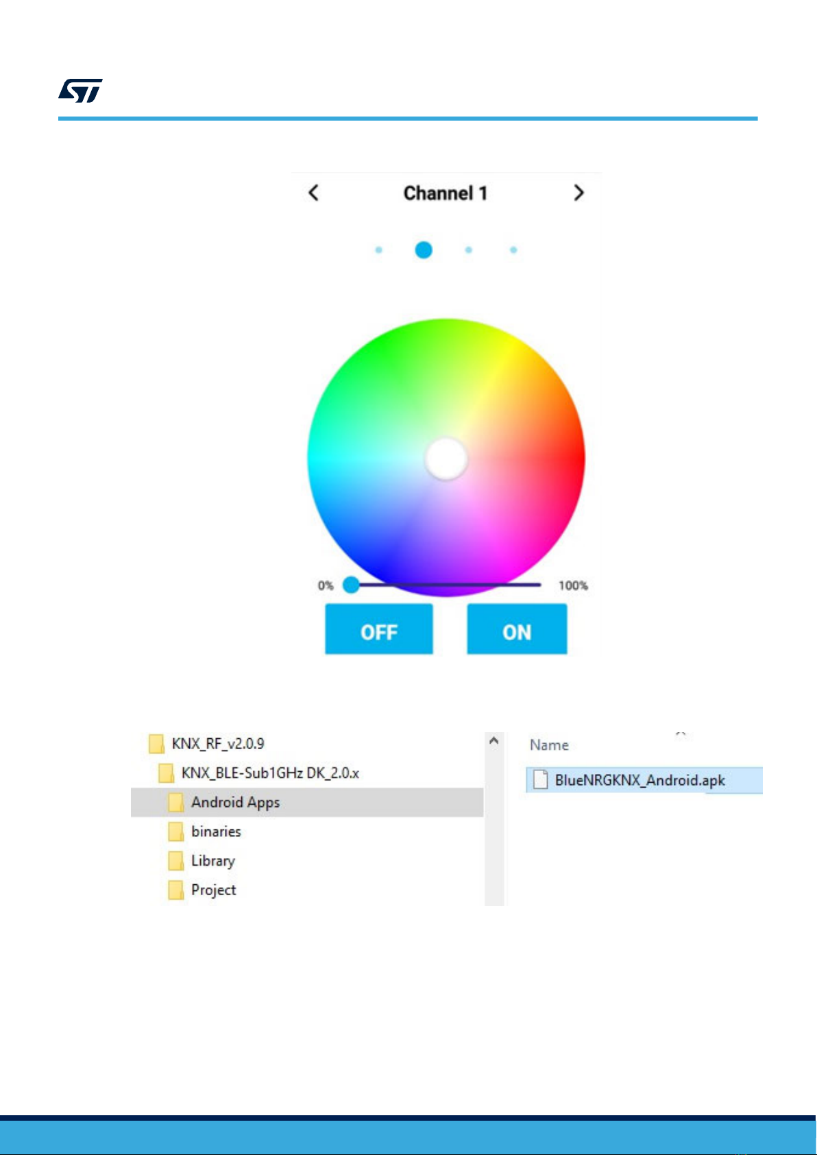Open the KNX_RF_v2.0.9 folder
This screenshot has height=1155, width=817.
207,744
